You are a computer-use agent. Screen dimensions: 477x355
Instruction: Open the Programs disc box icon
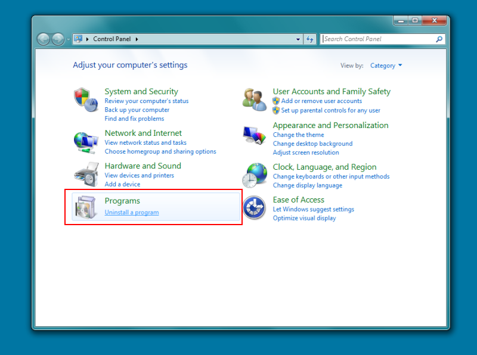click(x=85, y=207)
